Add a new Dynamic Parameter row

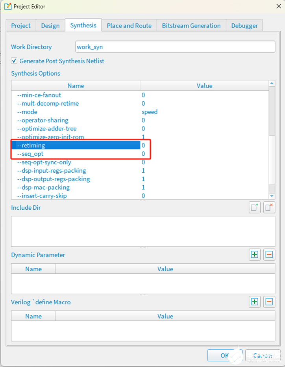coord(255,255)
